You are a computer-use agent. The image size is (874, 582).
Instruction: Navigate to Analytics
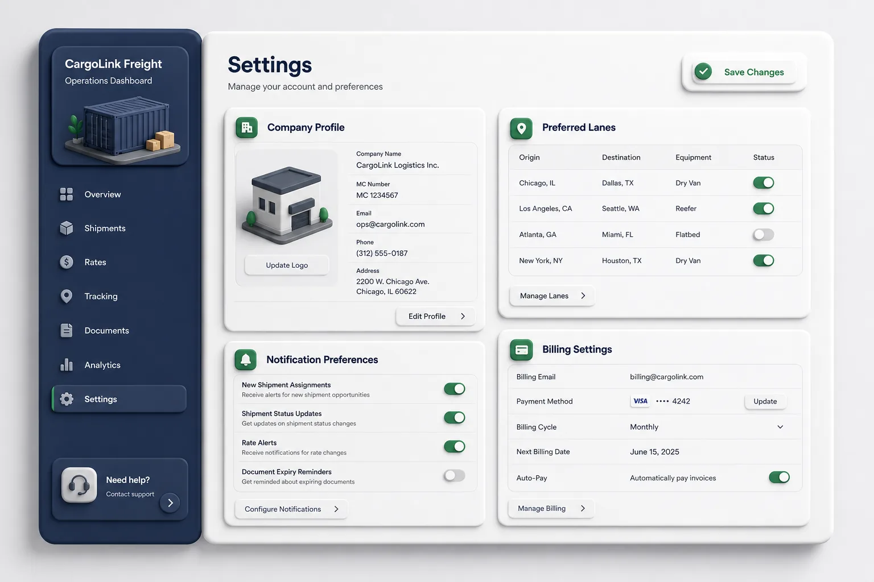click(119, 365)
